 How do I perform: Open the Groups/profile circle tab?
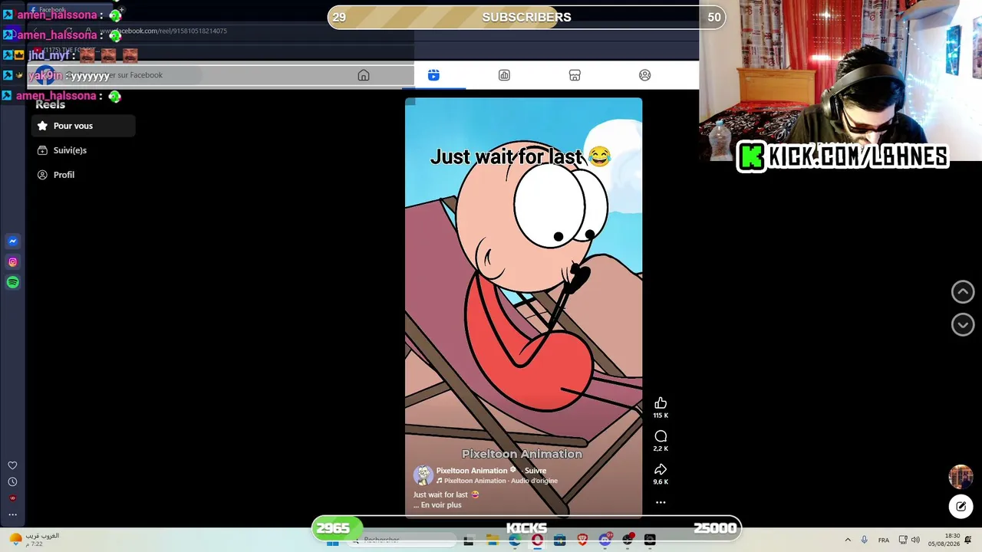644,75
